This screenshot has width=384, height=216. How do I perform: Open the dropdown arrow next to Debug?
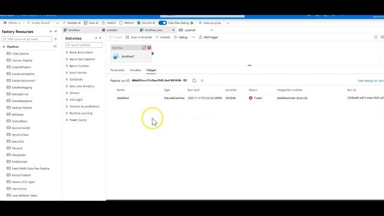(x=193, y=37)
